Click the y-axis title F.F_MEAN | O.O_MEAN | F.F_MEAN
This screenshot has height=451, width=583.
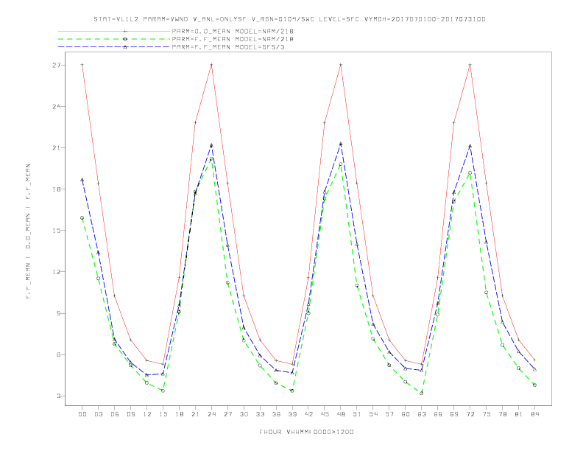coord(28,231)
